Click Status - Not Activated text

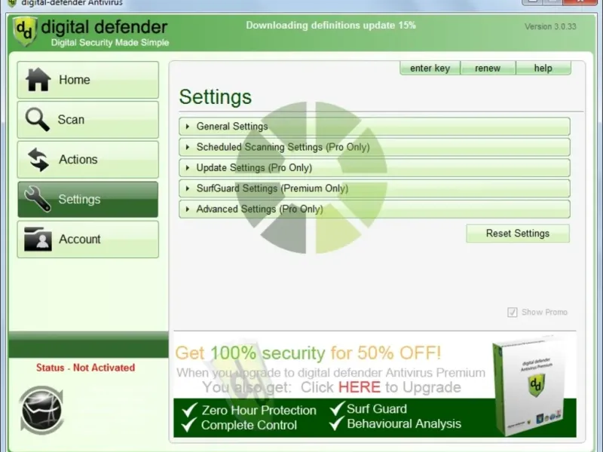tap(85, 368)
